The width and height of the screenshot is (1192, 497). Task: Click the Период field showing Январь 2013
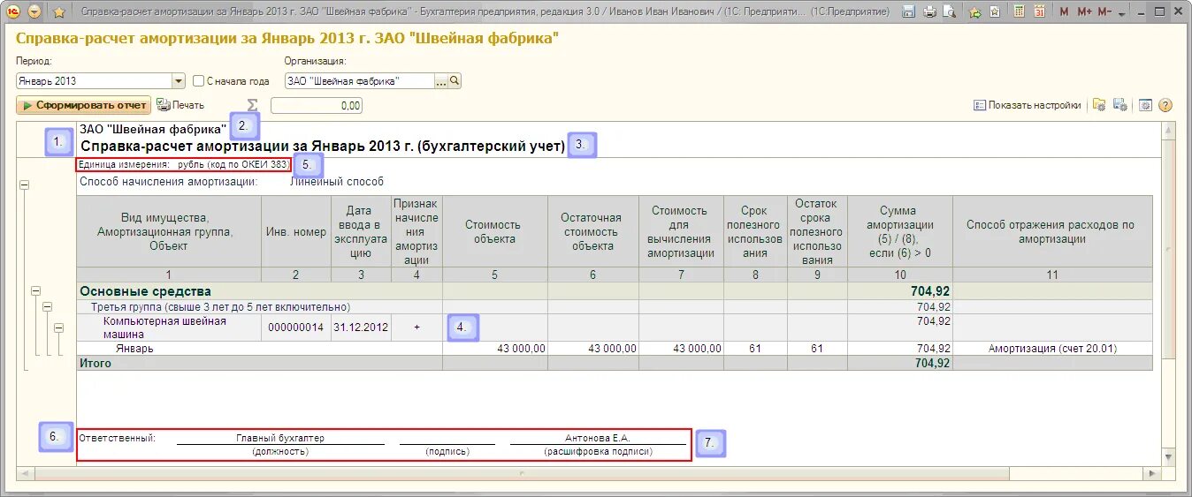click(94, 81)
